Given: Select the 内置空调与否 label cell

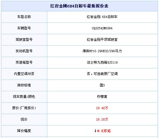Looking at the screenshot, I should pos(24,74).
